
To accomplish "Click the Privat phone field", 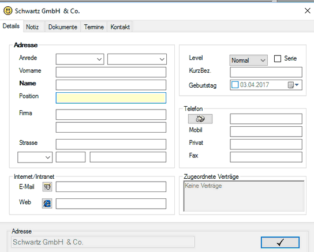I will 266,144.
